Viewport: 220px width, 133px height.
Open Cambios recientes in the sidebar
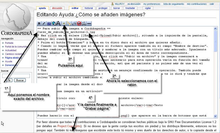click(x=15, y=54)
